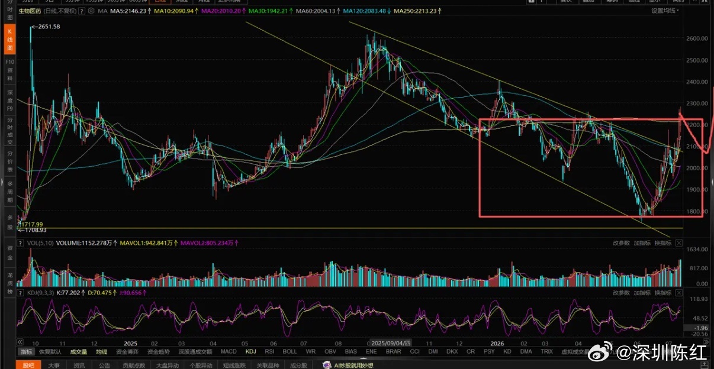Open the 关联品种 bottom tab
This screenshot has height=369, width=714.
click(268, 365)
